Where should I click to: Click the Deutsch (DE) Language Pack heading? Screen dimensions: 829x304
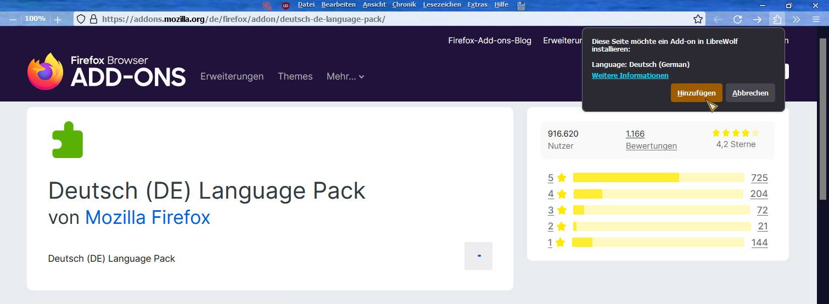(207, 190)
